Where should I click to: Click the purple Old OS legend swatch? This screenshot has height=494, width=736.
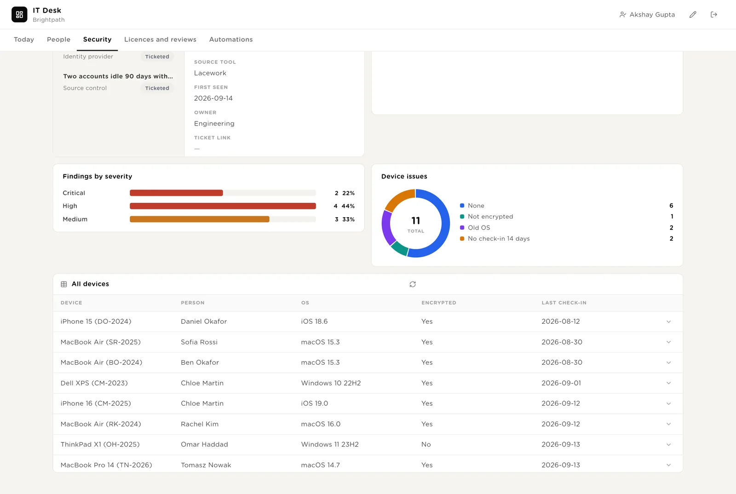pyautogui.click(x=462, y=228)
